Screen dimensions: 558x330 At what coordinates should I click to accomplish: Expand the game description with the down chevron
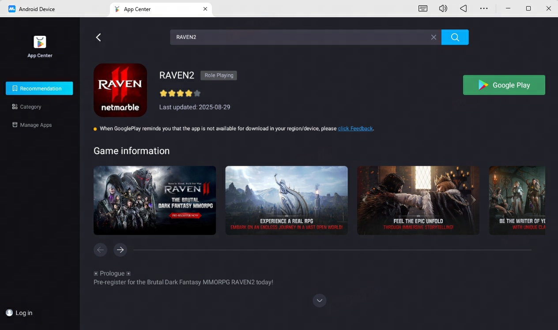319,300
